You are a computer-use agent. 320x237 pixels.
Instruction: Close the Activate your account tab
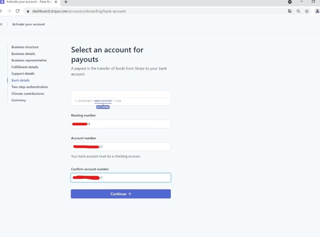pos(56,2)
